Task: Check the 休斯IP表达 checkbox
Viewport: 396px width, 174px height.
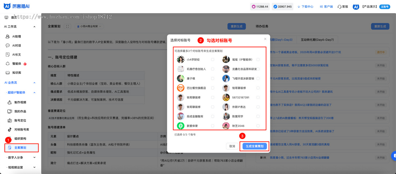Action: coord(258,107)
